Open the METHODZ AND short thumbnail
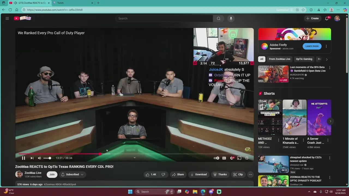Image resolution: width=349 pixels, height=196 pixels. click(270, 118)
